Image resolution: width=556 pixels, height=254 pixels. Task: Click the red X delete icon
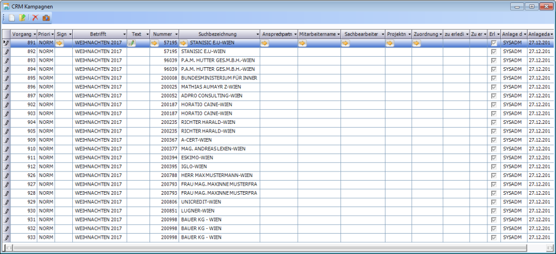click(x=35, y=18)
